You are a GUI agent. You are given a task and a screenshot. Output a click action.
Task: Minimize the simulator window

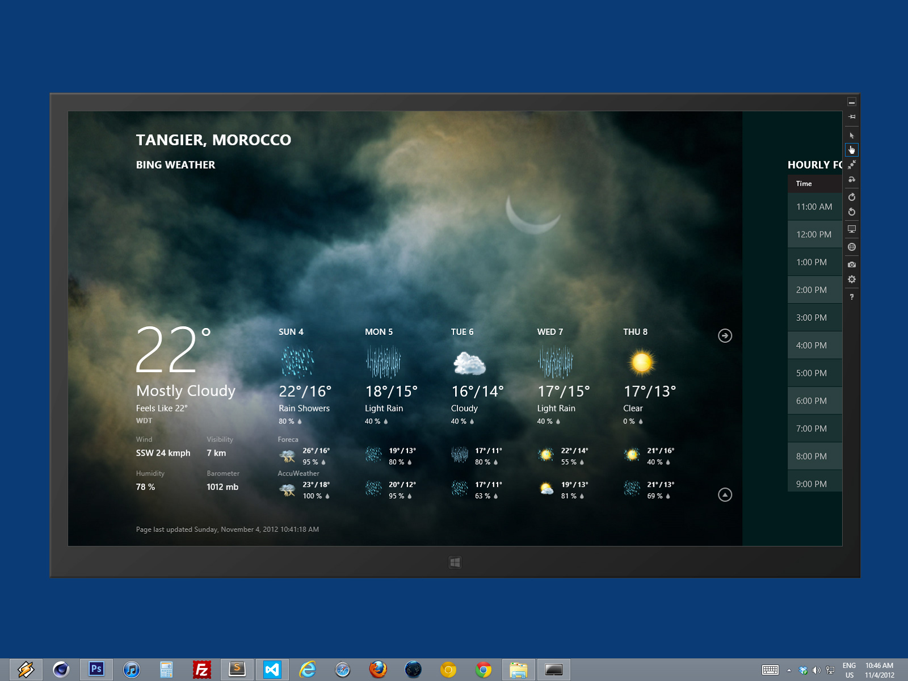tap(852, 102)
